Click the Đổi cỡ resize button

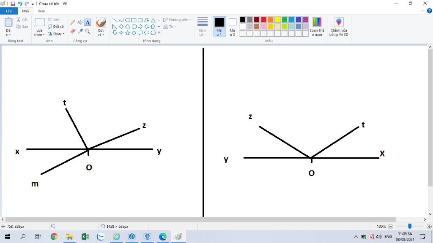point(56,27)
